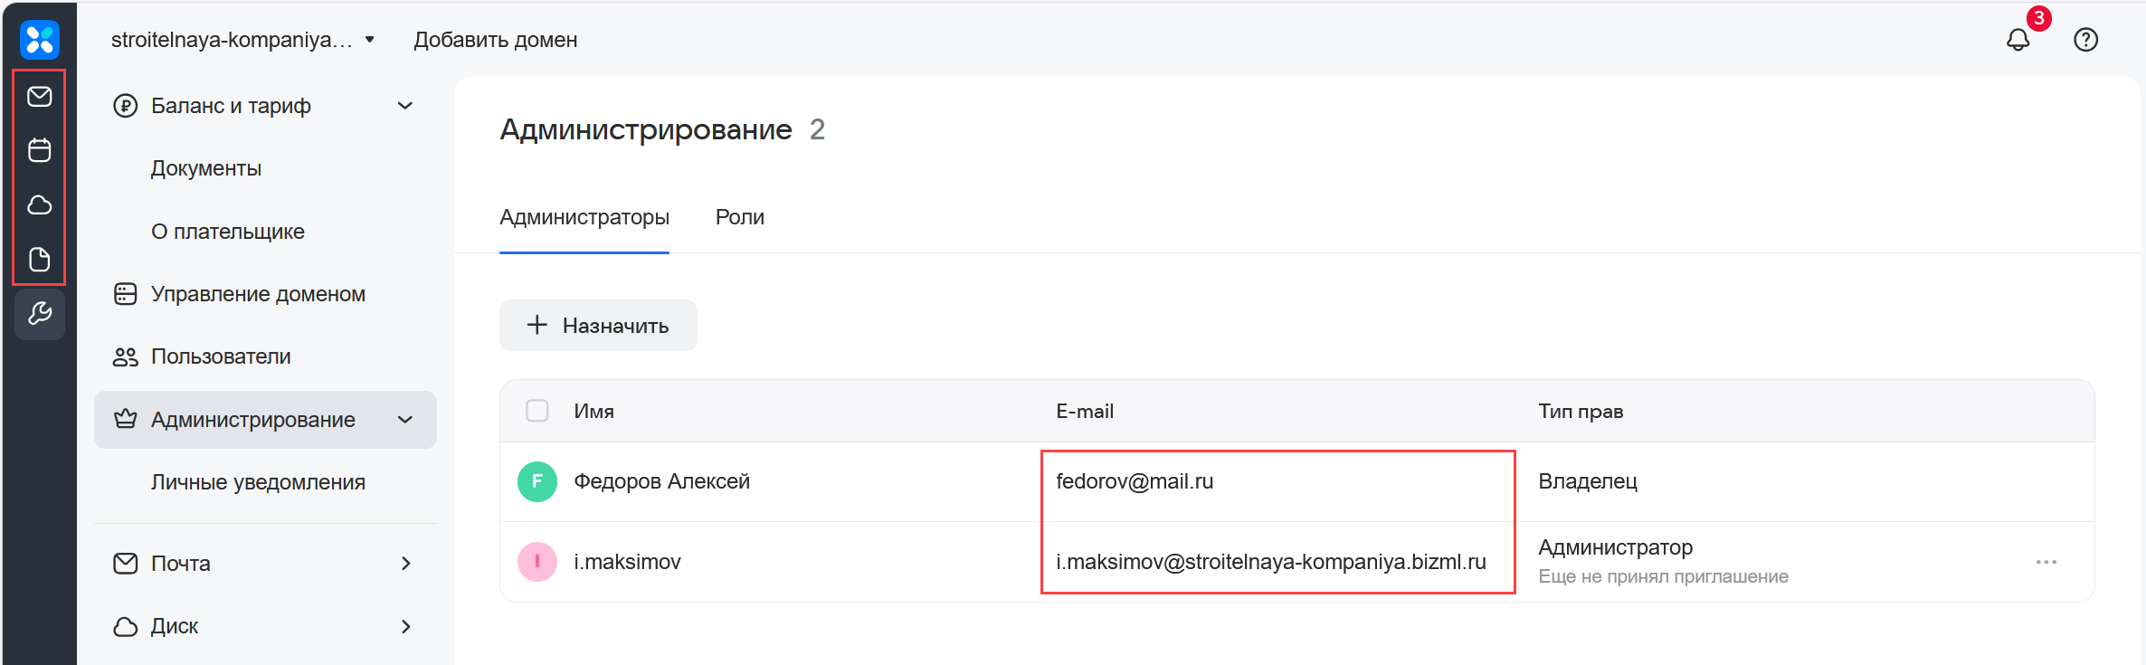
Task: Click the email fedorov@mail.ru
Action: point(1135,481)
